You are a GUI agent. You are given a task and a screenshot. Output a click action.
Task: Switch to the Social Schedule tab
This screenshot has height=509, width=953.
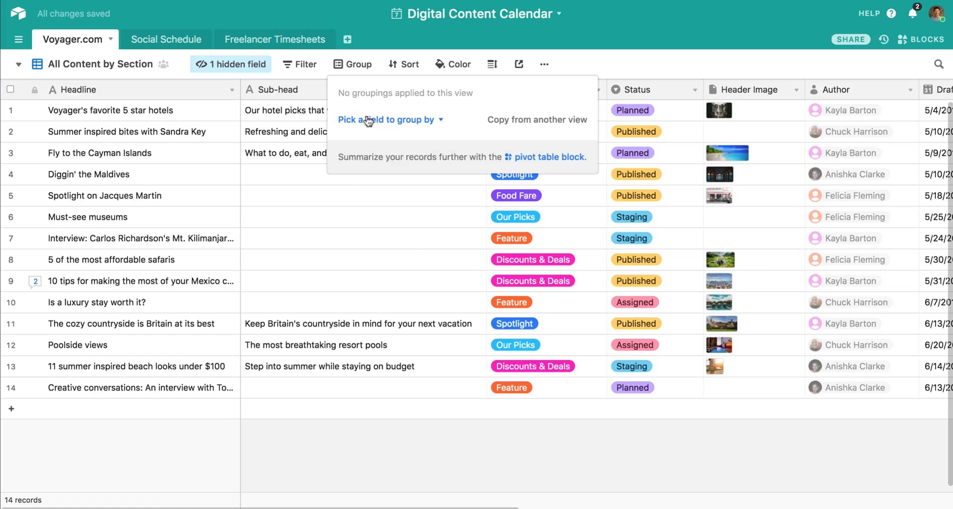coord(166,39)
